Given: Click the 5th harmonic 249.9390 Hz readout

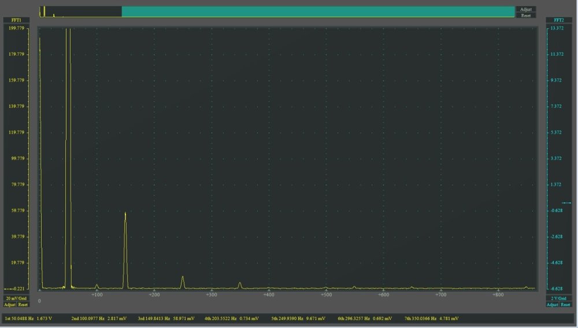Looking at the screenshot, I should pyautogui.click(x=299, y=319).
